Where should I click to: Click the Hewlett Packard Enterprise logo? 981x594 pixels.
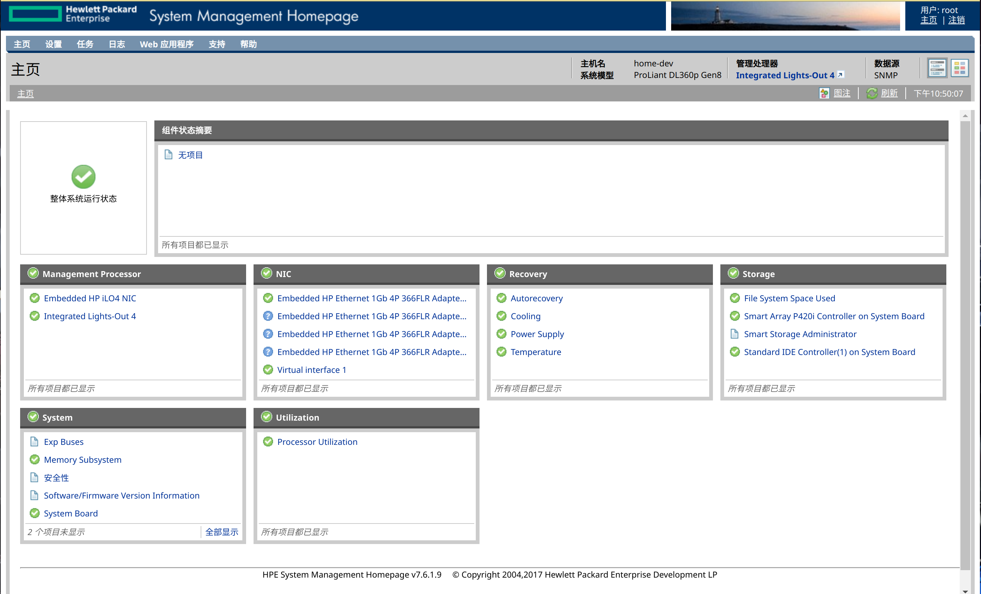73,14
